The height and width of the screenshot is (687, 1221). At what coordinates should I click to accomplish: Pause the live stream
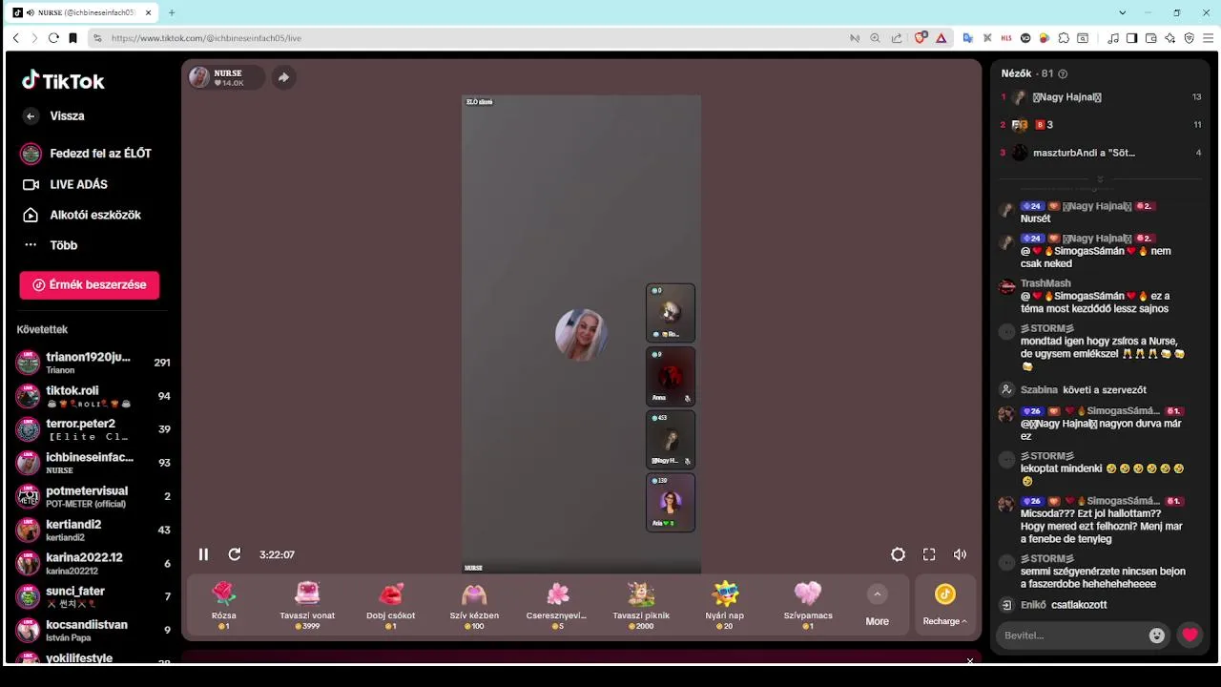coord(203,554)
